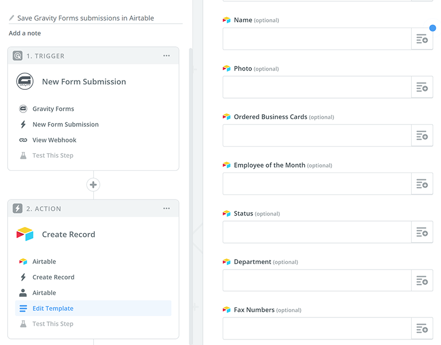
Task: Click into the Fax Numbers input field
Action: click(317, 328)
